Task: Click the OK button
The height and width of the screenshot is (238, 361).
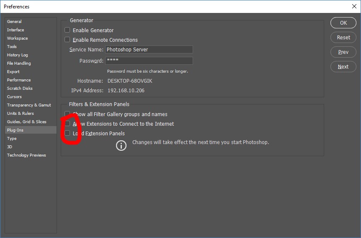Action: click(343, 23)
